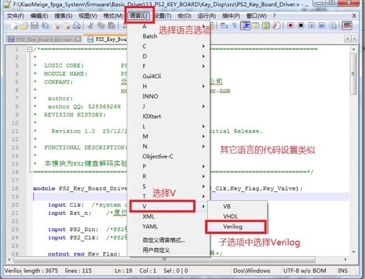Click the Save recorded macro icon
This screenshot has width=365, height=279.
[333, 26]
